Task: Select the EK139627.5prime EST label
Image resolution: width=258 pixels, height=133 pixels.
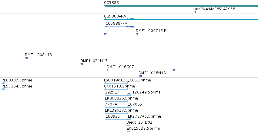Action: tap(121, 110)
